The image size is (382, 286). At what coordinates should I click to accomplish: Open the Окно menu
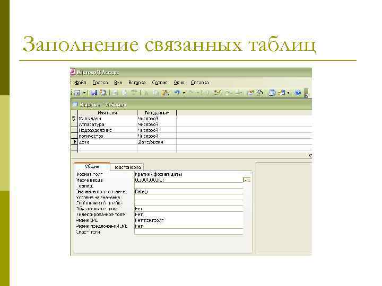point(179,83)
